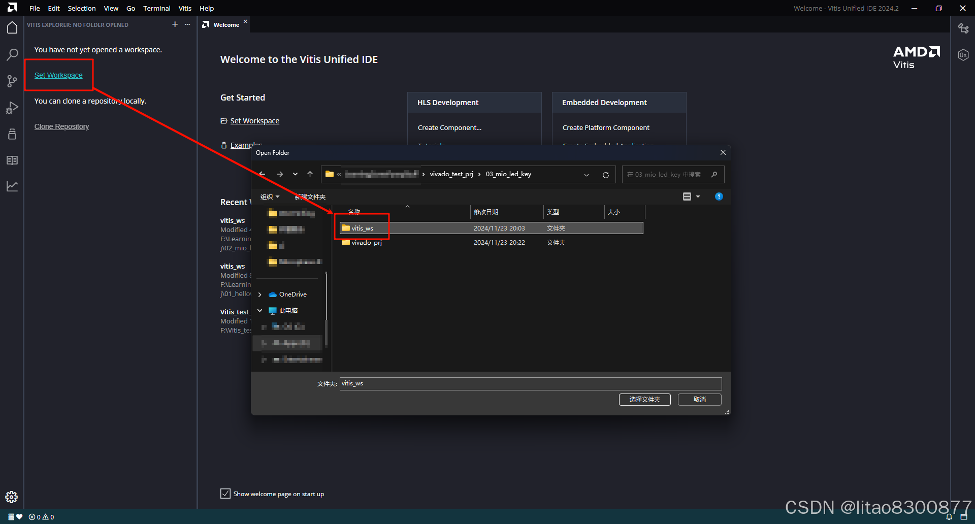Close the Open Folder dialog
This screenshot has width=975, height=524.
click(723, 152)
